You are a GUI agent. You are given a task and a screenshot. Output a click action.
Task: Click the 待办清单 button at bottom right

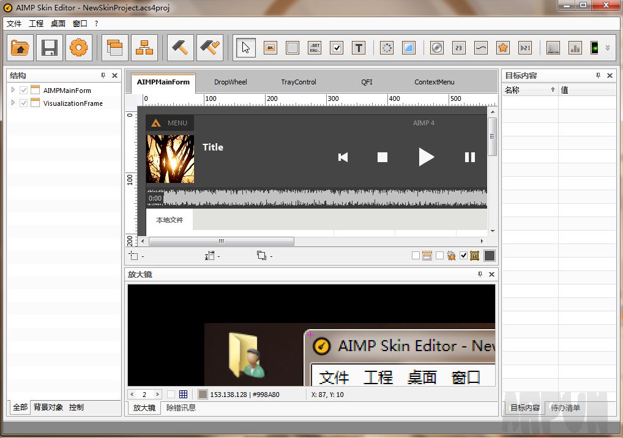coord(565,407)
